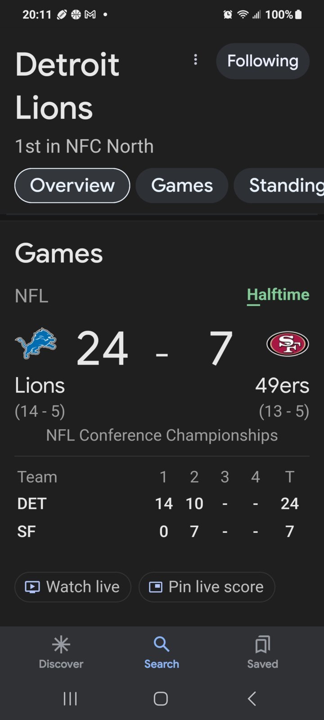Open the Standings tab
The image size is (324, 720).
click(279, 185)
